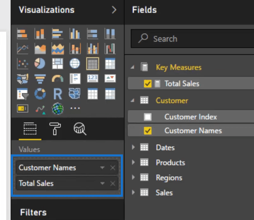Image resolution: width=254 pixels, height=220 pixels.
Task: Open the Analytics magnifier tab
Action: tap(80, 129)
